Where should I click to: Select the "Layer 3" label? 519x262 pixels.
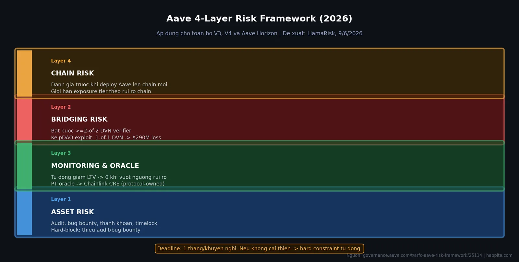pyautogui.click(x=61, y=153)
